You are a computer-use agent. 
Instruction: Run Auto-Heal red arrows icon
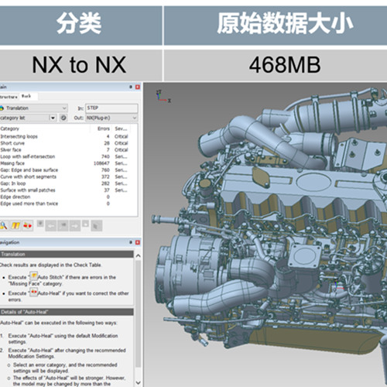click(27, 226)
